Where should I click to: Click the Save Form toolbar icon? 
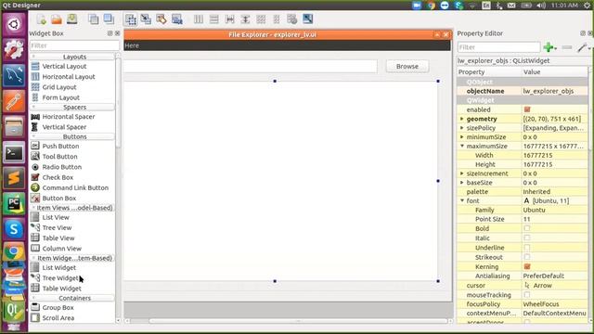72,19
